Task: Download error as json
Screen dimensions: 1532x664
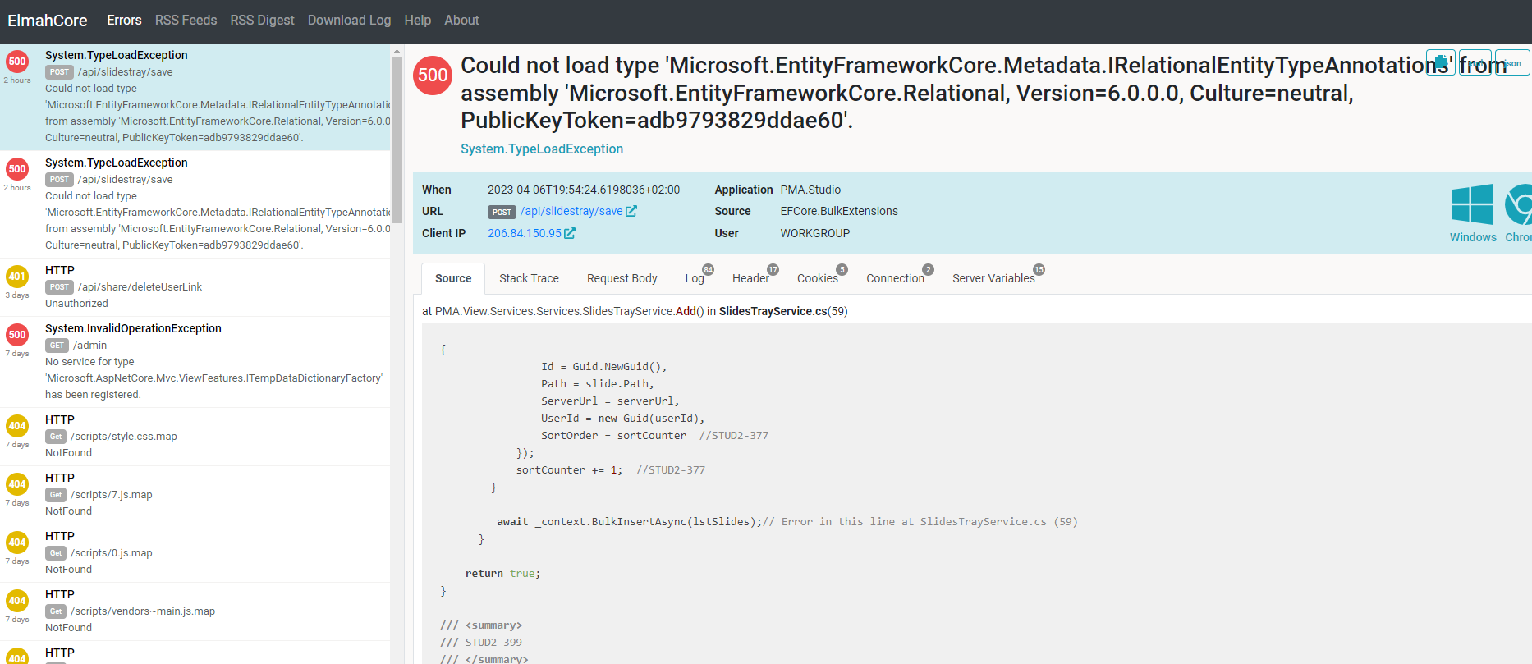Action: click(1512, 62)
